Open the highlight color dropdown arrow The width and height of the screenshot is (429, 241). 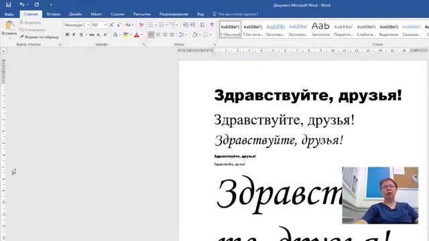click(x=131, y=35)
